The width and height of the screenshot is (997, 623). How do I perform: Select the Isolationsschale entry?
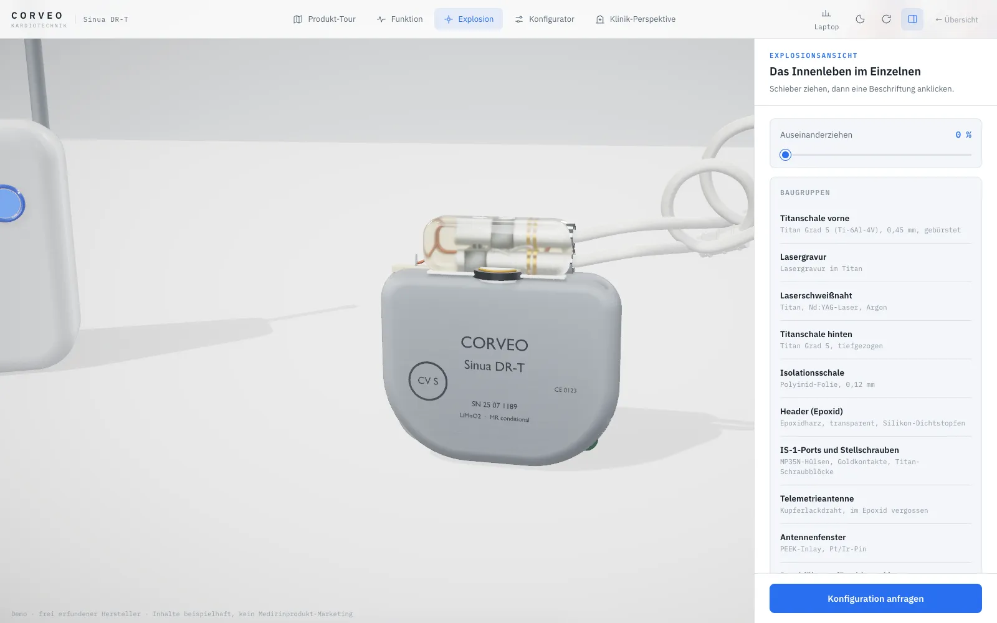tap(875, 379)
